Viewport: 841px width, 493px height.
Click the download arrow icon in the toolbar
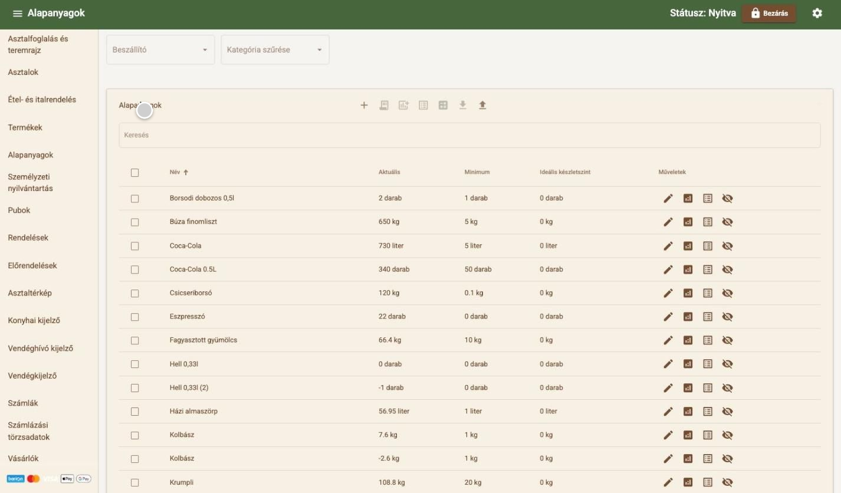point(463,106)
